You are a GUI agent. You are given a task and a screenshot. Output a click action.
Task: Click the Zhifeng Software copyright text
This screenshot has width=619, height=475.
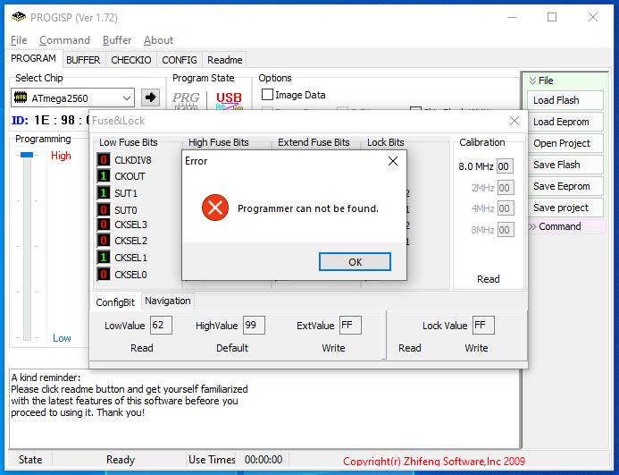click(434, 462)
